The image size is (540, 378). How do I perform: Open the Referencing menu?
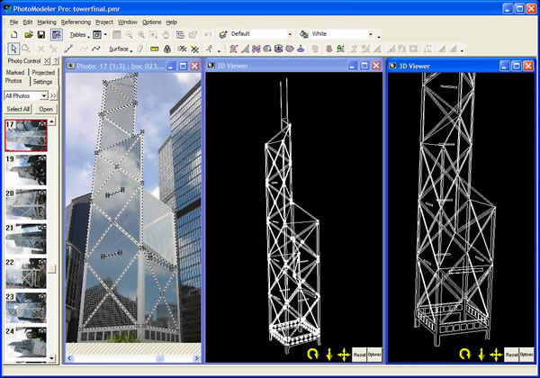[76, 21]
